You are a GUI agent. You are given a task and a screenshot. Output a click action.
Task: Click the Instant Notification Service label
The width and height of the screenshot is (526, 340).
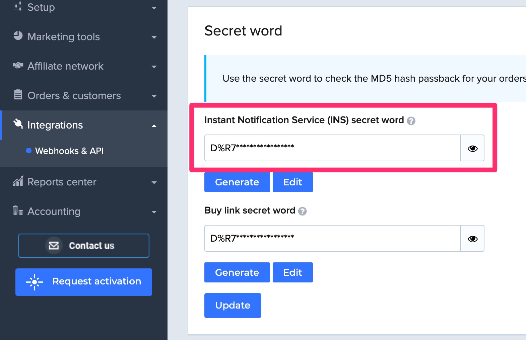[304, 120]
